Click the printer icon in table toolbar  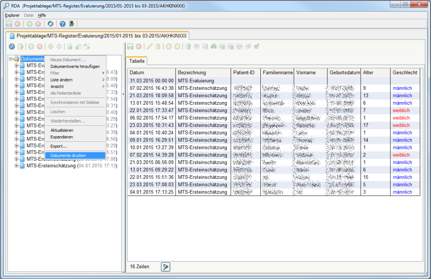[248, 46]
